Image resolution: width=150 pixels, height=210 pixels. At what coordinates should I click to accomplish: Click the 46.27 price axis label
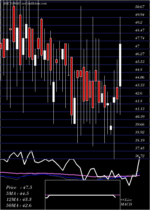click(140, 54)
